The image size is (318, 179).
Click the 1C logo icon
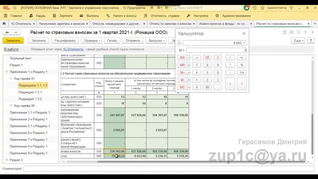coord(6,8)
